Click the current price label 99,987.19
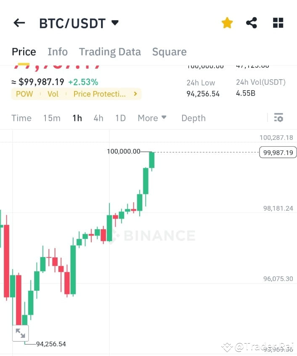The image size is (297, 356). [278, 152]
